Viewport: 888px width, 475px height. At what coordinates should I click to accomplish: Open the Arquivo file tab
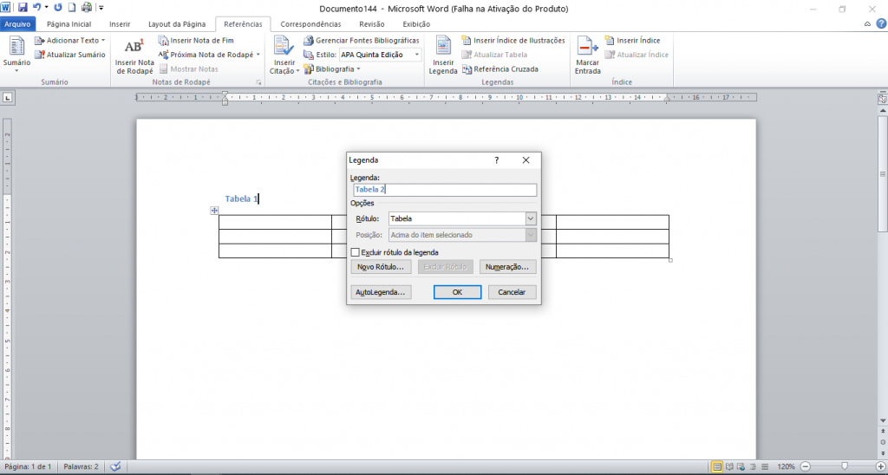click(x=18, y=24)
